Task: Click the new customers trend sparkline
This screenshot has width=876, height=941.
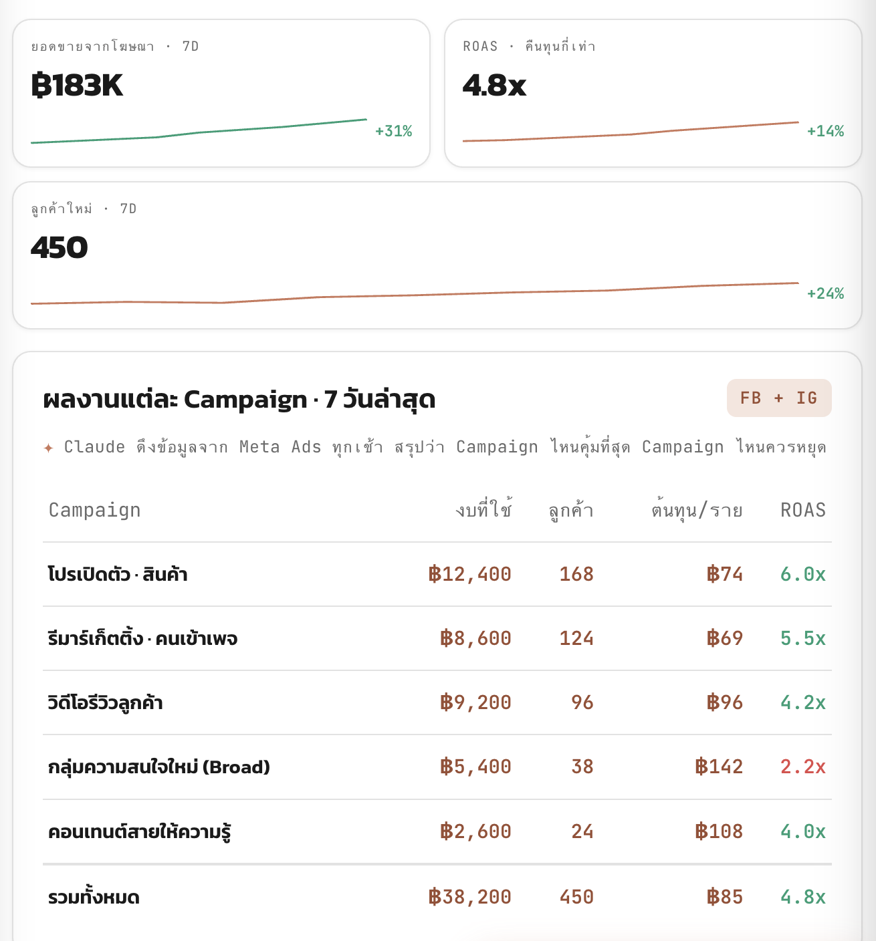Action: [415, 293]
